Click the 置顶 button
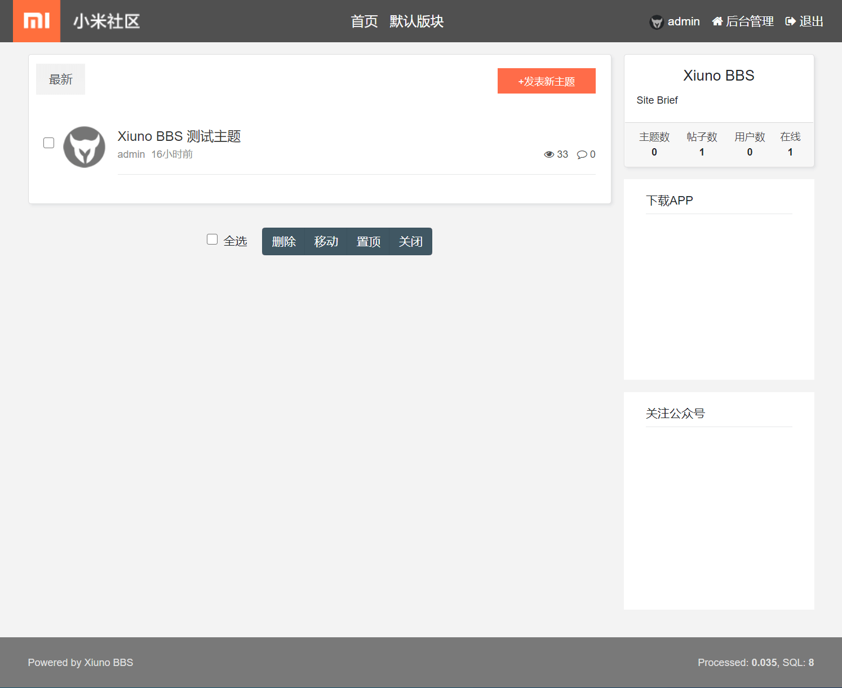The image size is (842, 688). (x=369, y=242)
